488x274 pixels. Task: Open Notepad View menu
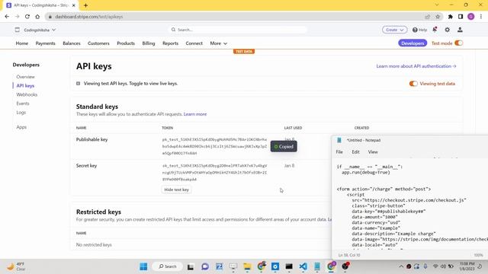click(x=373, y=152)
